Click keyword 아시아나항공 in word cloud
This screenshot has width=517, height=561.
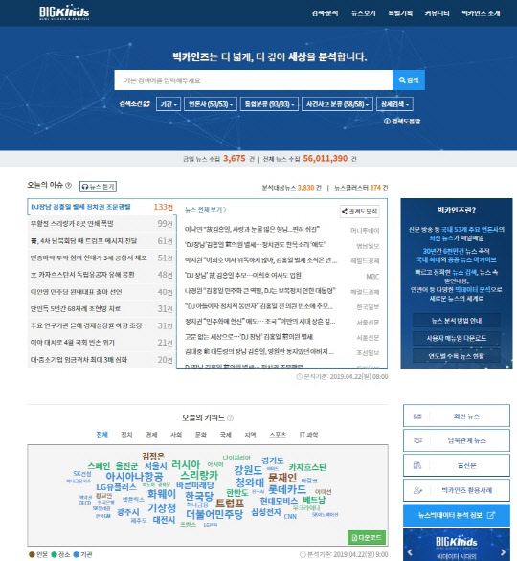[x=135, y=476]
